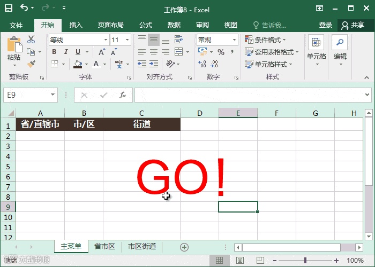Merge and center cells icon
Screen dimensions: 375x267
click(x=178, y=52)
